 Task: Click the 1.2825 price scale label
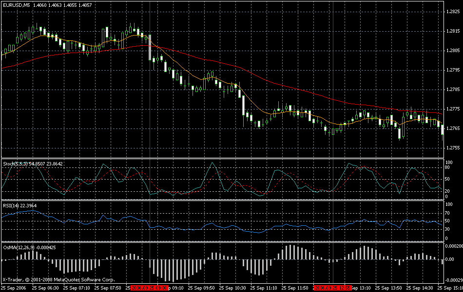coord(453,12)
